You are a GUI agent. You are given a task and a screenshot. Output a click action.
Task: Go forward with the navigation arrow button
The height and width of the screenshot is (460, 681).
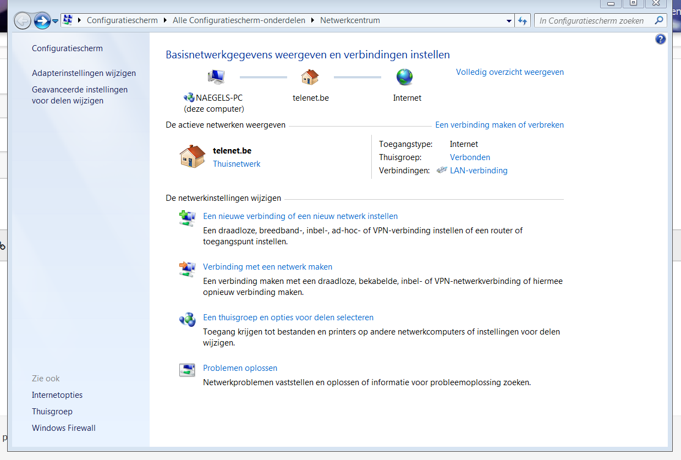click(42, 21)
